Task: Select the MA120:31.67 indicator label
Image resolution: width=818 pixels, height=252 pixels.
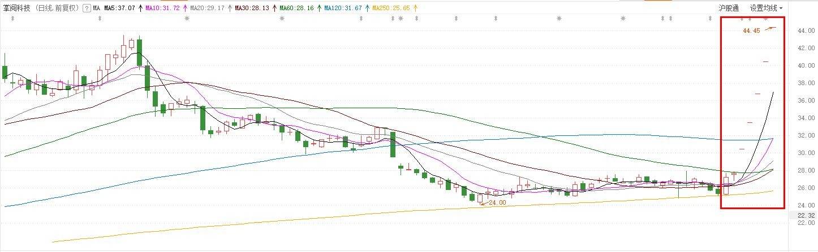Action: (343, 8)
